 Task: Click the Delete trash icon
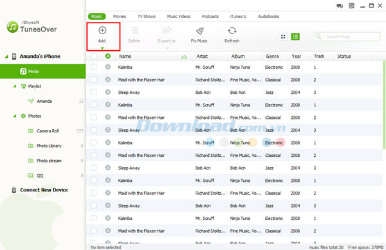(134, 30)
